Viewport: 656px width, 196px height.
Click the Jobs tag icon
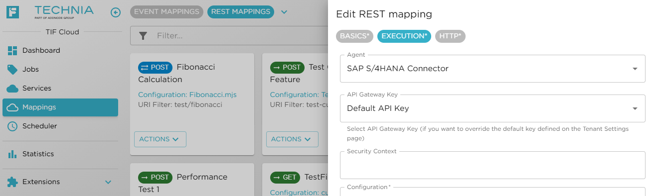12,69
